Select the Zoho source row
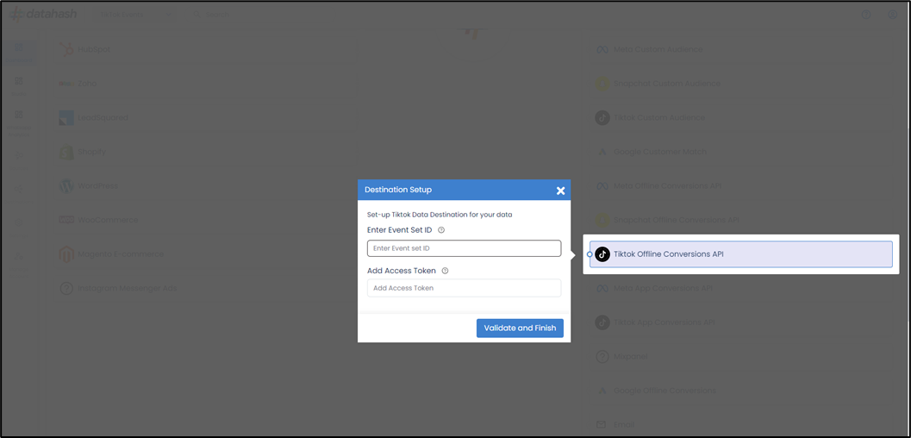 206,84
